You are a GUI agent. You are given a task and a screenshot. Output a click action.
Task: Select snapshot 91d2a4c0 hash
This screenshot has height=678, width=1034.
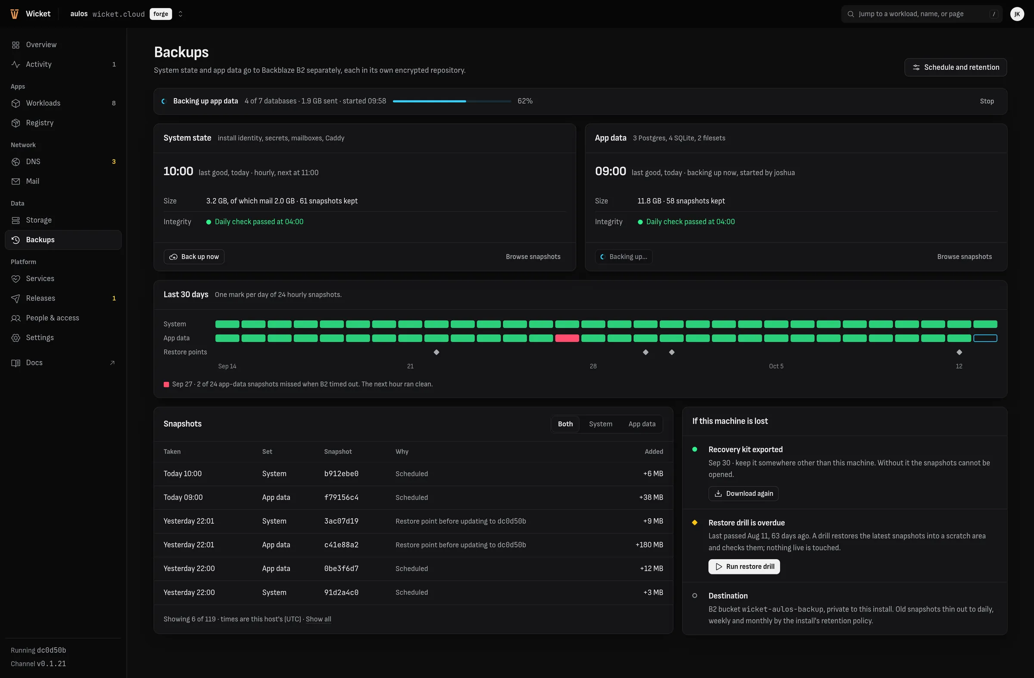click(x=342, y=592)
